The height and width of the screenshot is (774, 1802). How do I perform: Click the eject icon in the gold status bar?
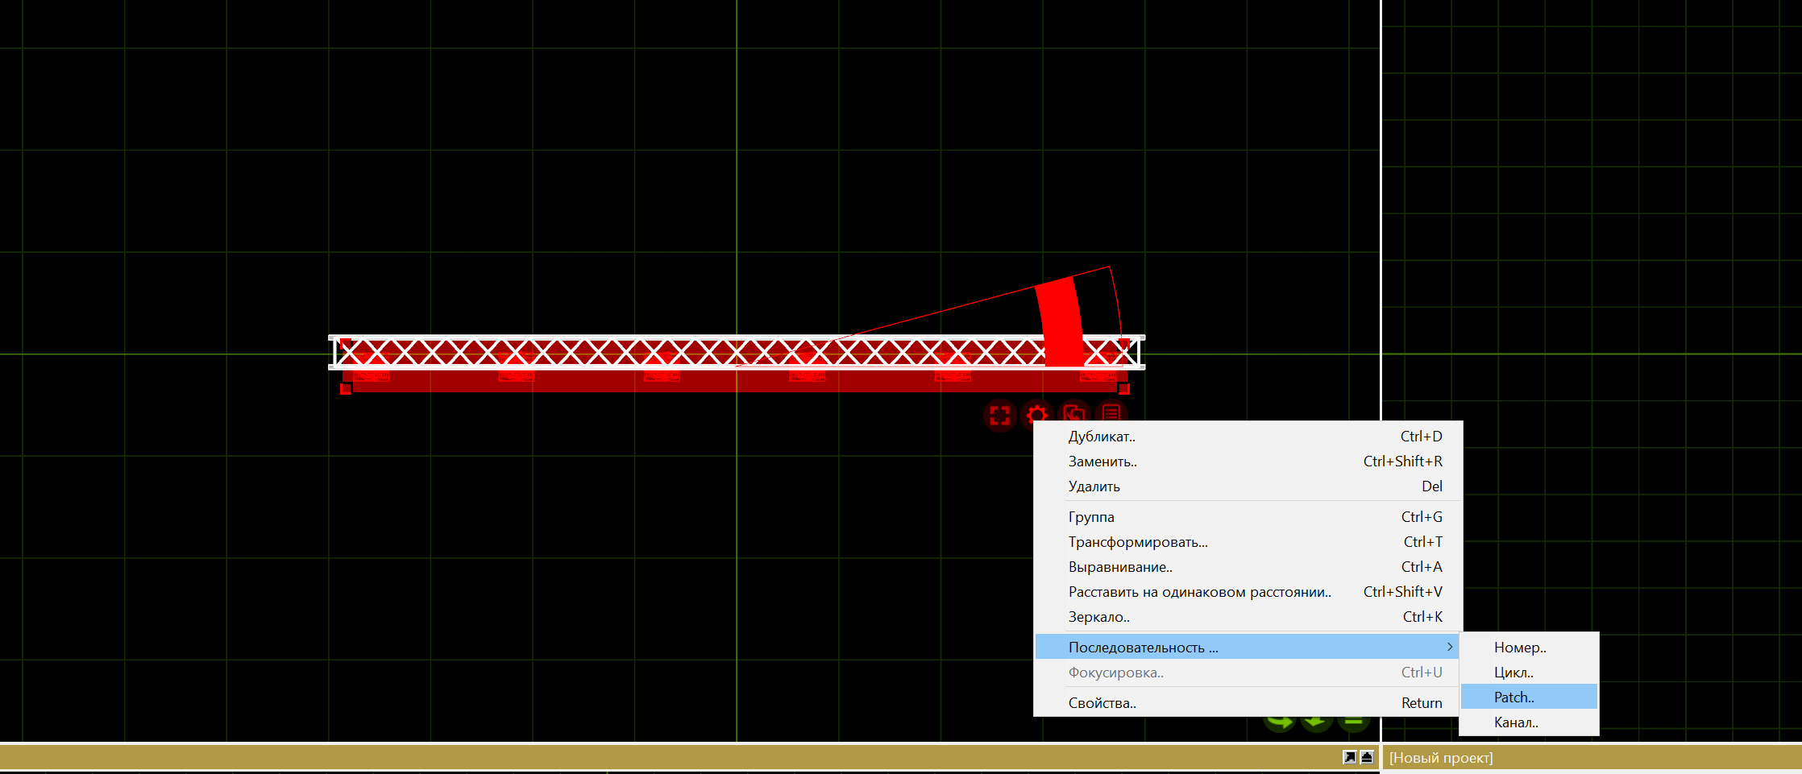click(1367, 757)
